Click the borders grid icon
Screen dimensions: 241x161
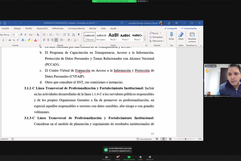pyautogui.click(x=75, y=40)
